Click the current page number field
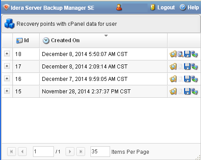201x160 pixels. tap(43, 152)
